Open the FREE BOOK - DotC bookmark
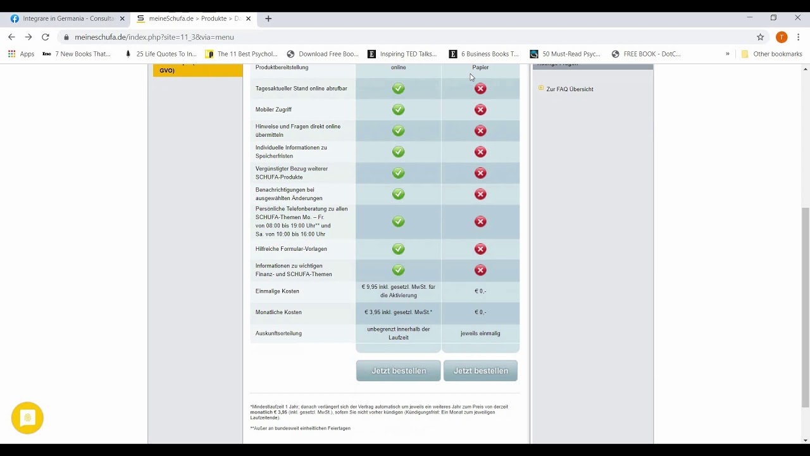The image size is (810, 456). pos(646,54)
